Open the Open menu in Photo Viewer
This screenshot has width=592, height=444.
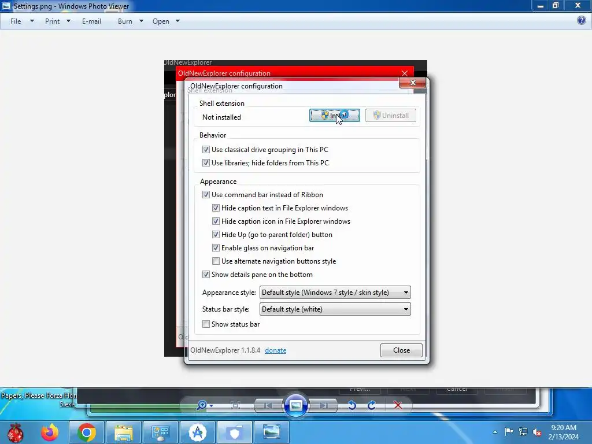coord(161,21)
